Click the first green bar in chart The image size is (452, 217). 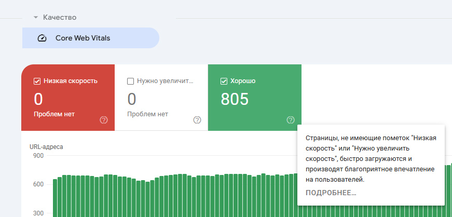[x=55, y=198]
